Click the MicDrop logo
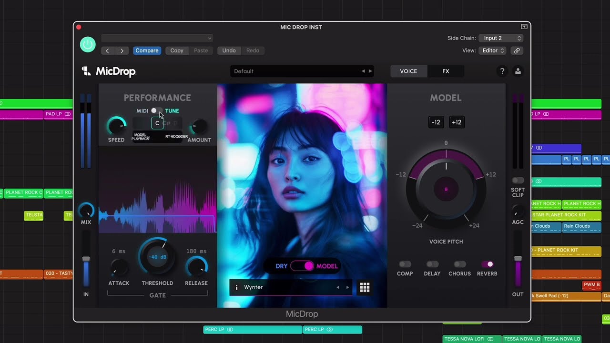The height and width of the screenshot is (343, 610). 109,71
